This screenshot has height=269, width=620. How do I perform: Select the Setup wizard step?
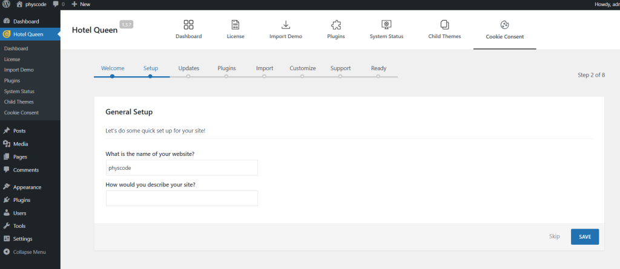151,68
